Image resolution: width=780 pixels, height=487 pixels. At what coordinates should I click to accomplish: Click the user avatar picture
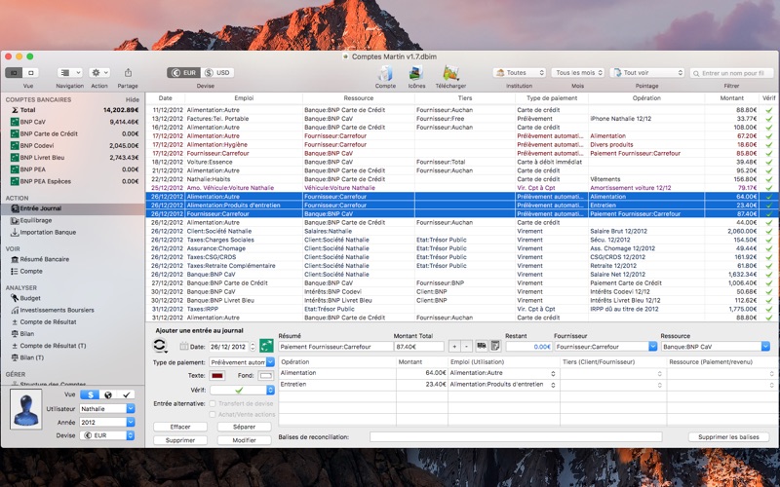[26, 409]
